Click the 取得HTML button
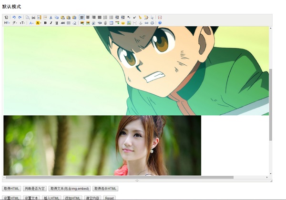 11,189
